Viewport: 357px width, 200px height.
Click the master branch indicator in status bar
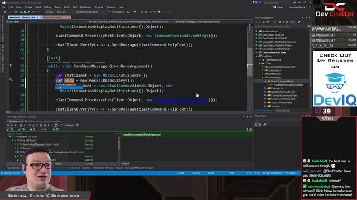[292, 173]
